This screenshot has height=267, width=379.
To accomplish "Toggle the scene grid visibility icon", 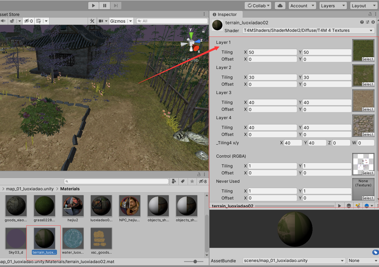I will click(39, 21).
